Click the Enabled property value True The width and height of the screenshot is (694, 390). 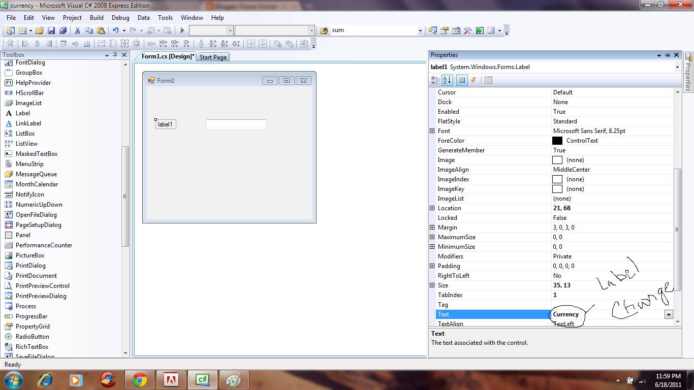tap(559, 112)
